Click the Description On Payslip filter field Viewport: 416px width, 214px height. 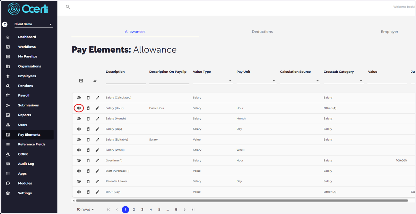pyautogui.click(x=169, y=81)
